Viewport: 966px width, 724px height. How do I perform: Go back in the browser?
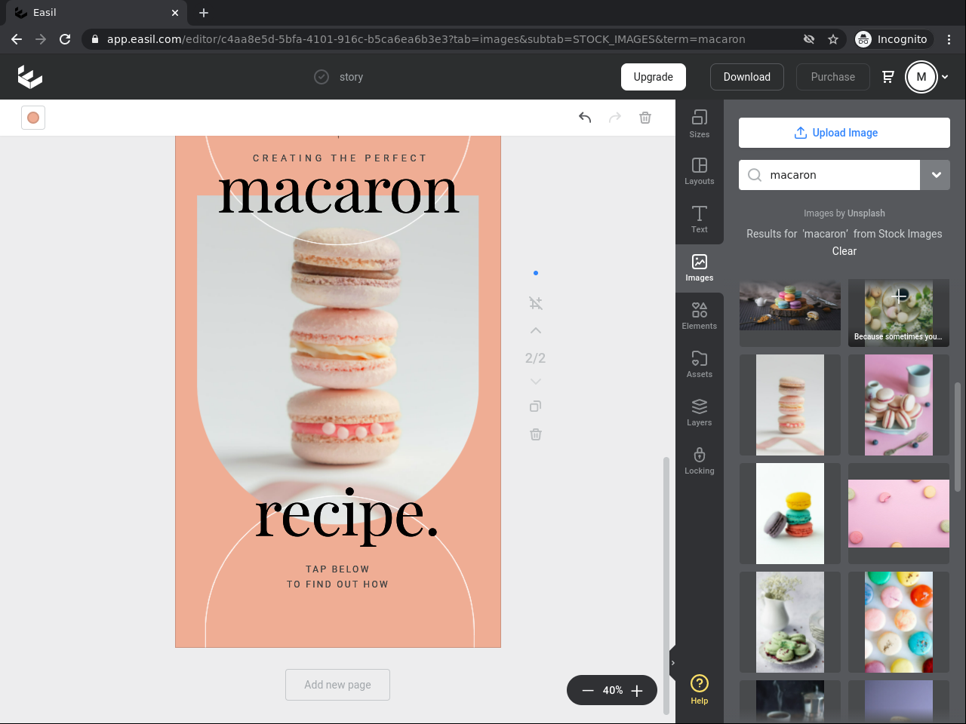[x=17, y=39]
